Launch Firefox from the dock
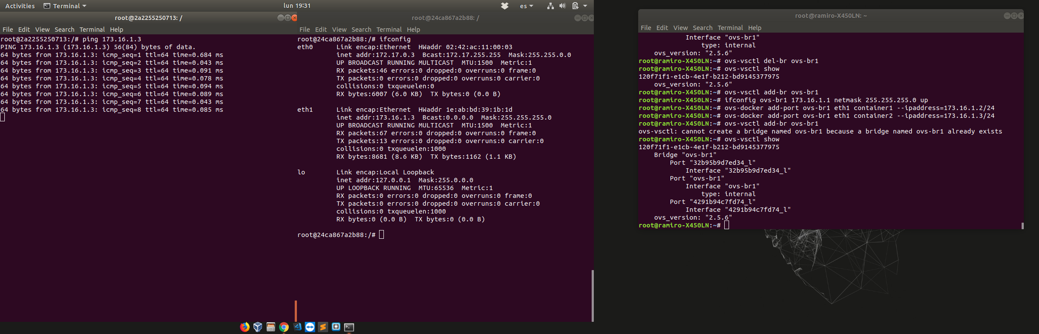This screenshot has width=1039, height=334. 245,327
